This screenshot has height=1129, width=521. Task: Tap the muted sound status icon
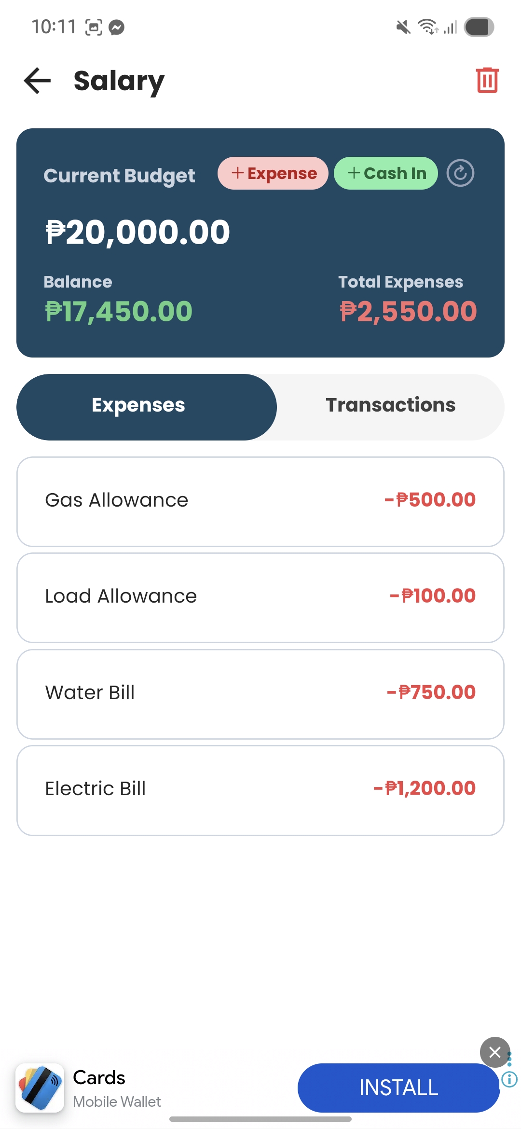tap(403, 28)
